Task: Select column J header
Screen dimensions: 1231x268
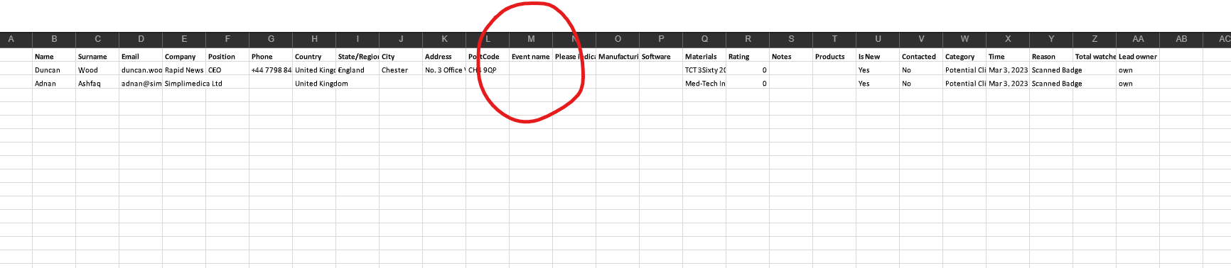Action: coord(401,39)
